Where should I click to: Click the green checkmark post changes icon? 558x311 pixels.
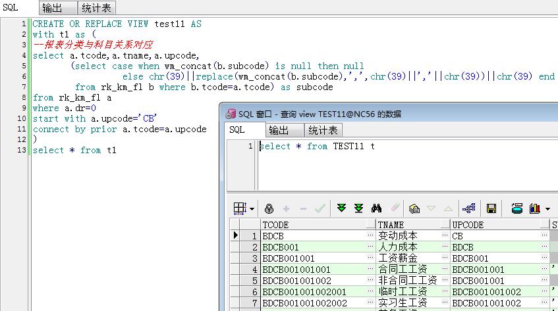[x=320, y=208]
